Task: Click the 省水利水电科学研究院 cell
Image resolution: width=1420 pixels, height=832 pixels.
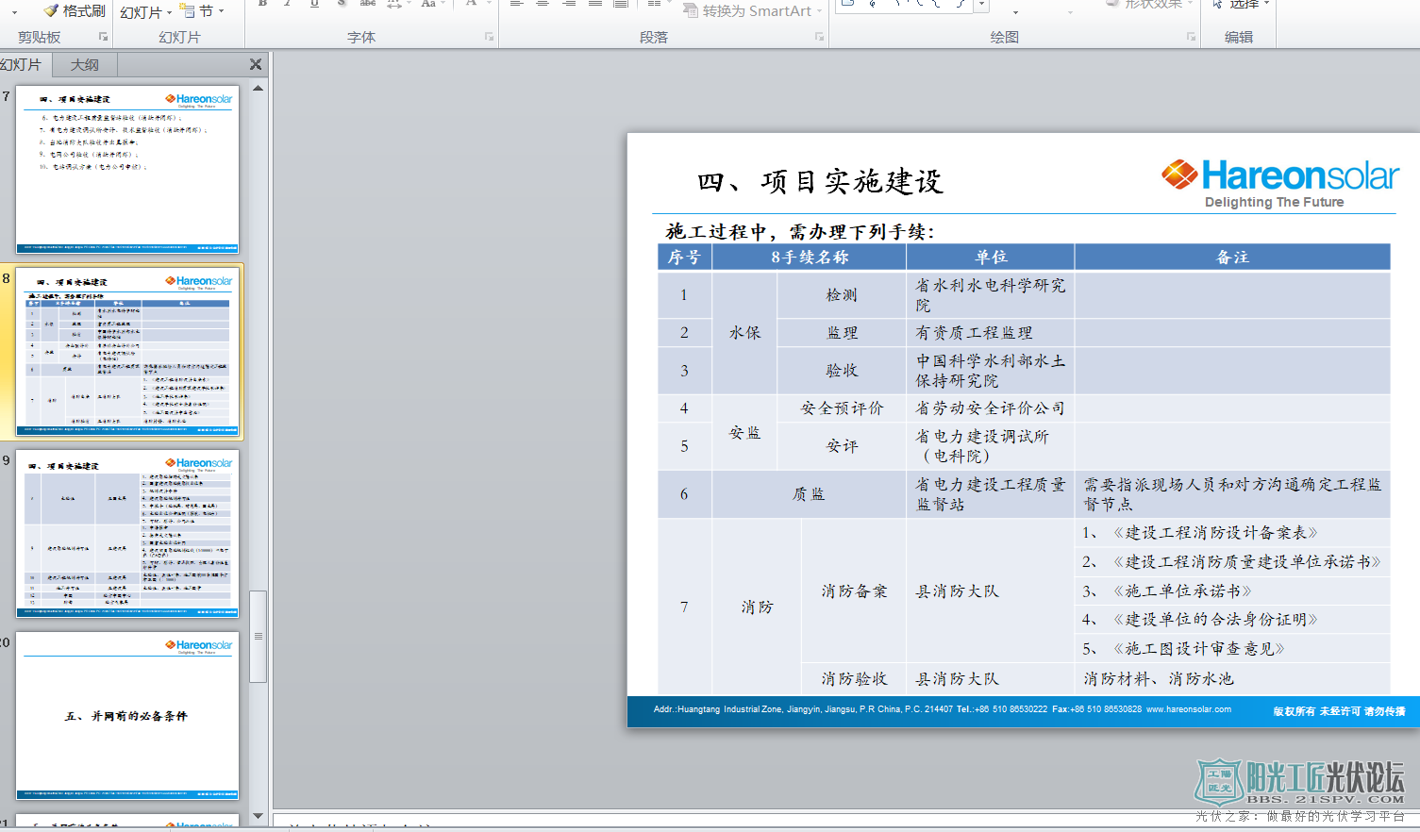Action: tap(990, 295)
